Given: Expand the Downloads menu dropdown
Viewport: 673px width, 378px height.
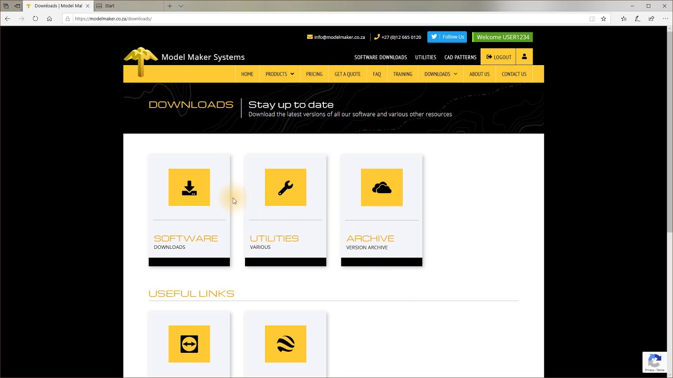Looking at the screenshot, I should click(441, 74).
